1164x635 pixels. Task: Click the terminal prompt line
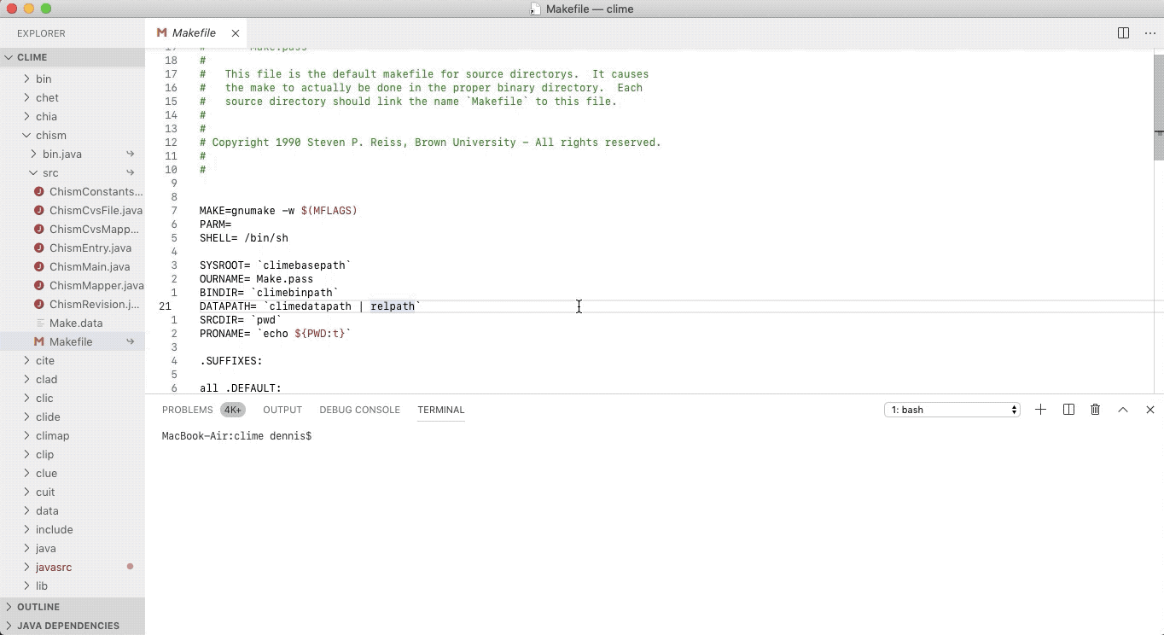tap(236, 436)
